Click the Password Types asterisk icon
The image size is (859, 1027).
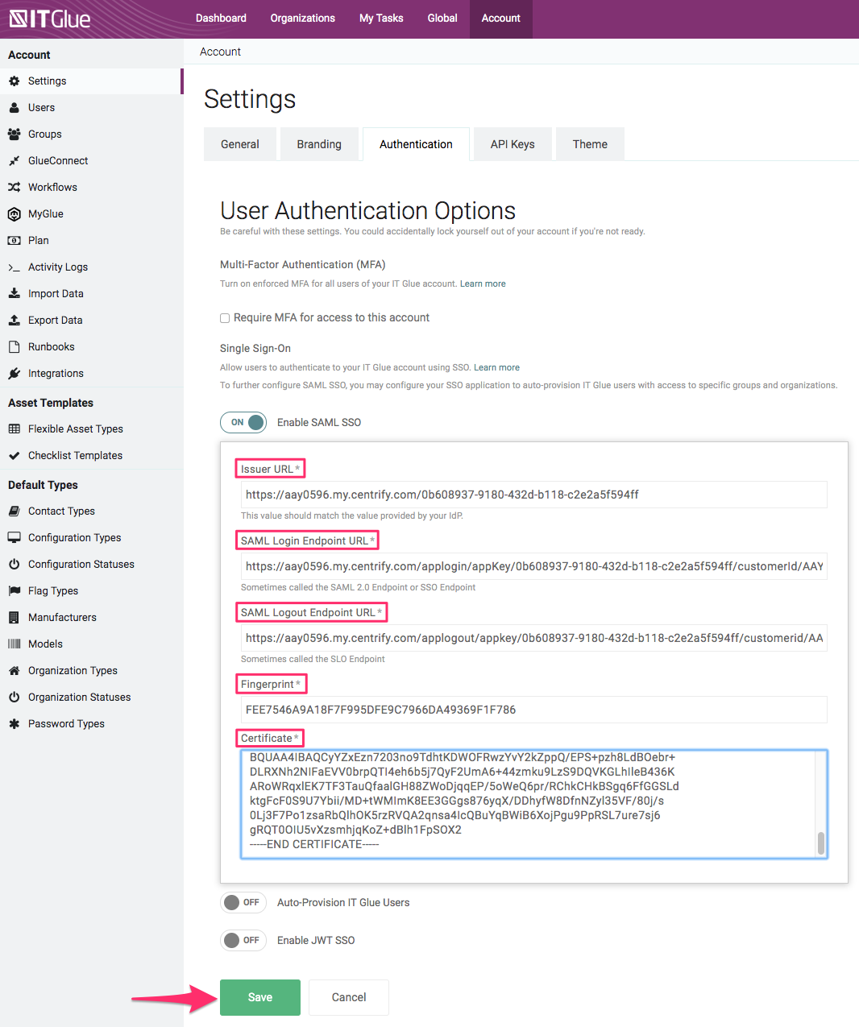[14, 724]
